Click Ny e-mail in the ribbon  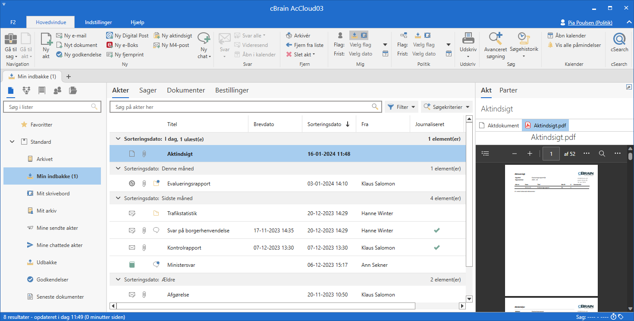pos(71,36)
